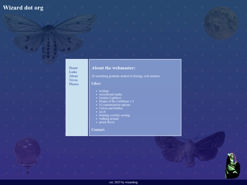Image resolution: width=247 pixels, height=185 pixels.
Task: Click the 'About the webmaster:' heading
Action: [x=113, y=68]
